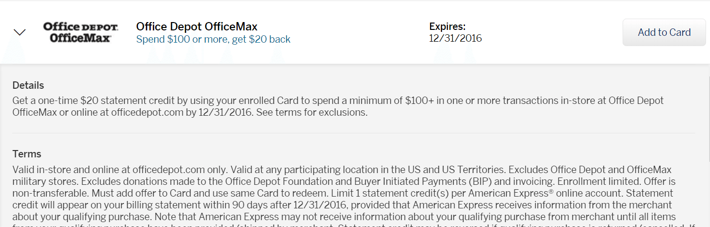
Task: Click the Office Depot OfficeMax offer title
Action: point(196,26)
